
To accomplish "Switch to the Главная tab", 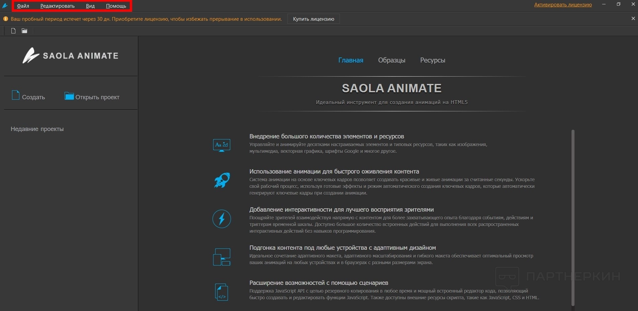I will [351, 60].
